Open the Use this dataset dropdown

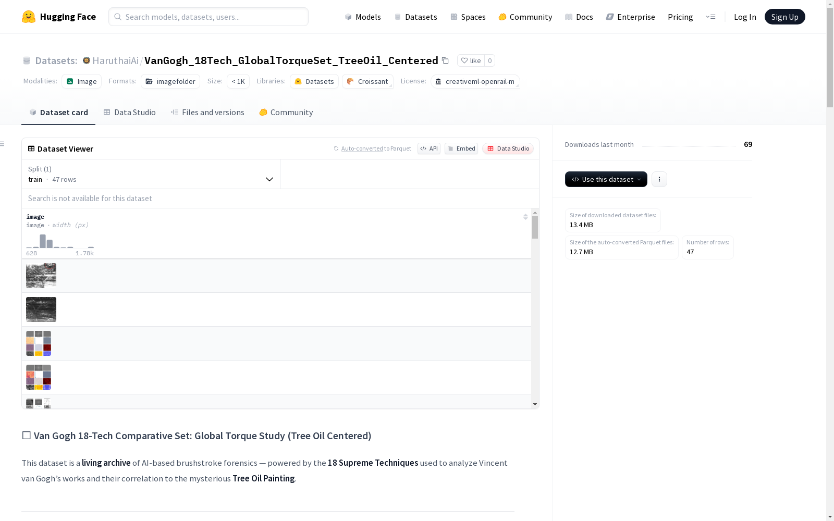(606, 179)
